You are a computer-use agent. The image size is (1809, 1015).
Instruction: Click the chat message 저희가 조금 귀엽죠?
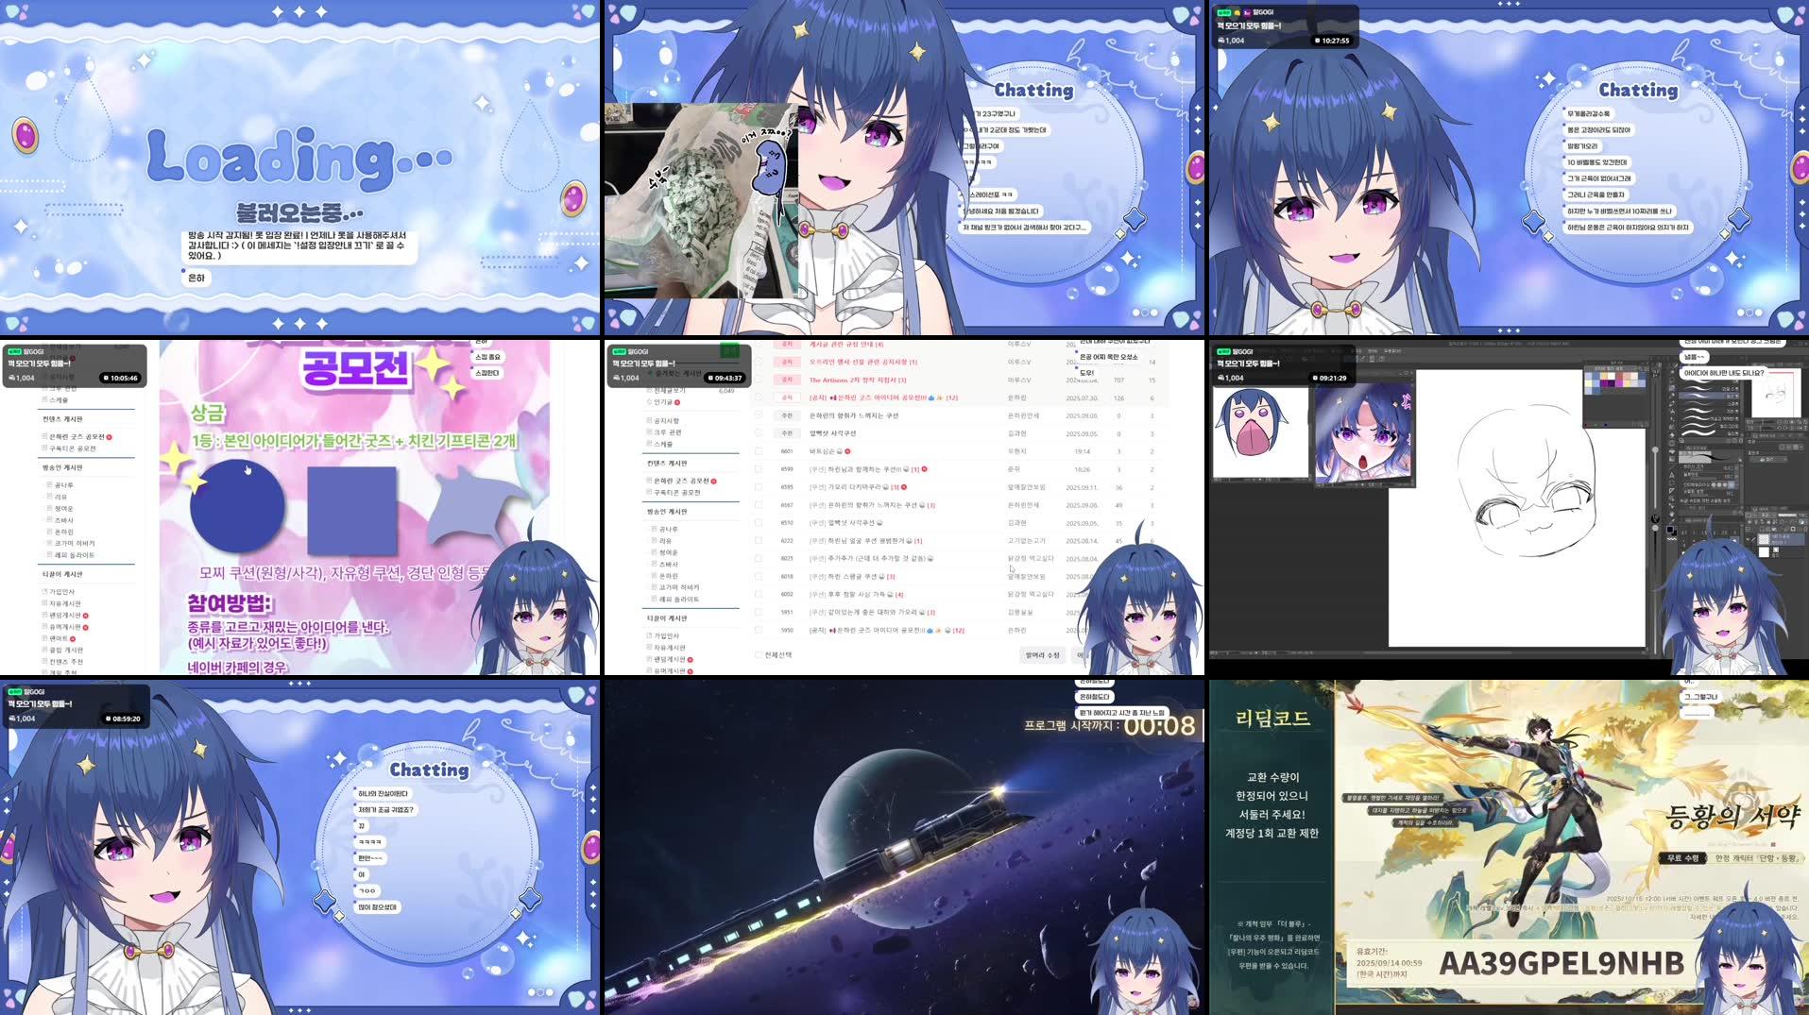coord(384,810)
